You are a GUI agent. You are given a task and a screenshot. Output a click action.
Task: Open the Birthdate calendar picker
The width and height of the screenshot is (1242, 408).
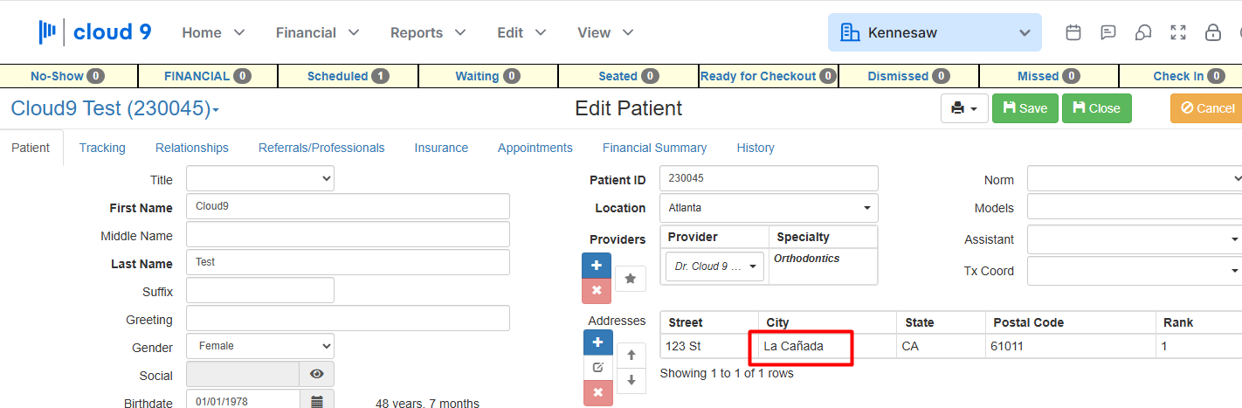coord(317,401)
